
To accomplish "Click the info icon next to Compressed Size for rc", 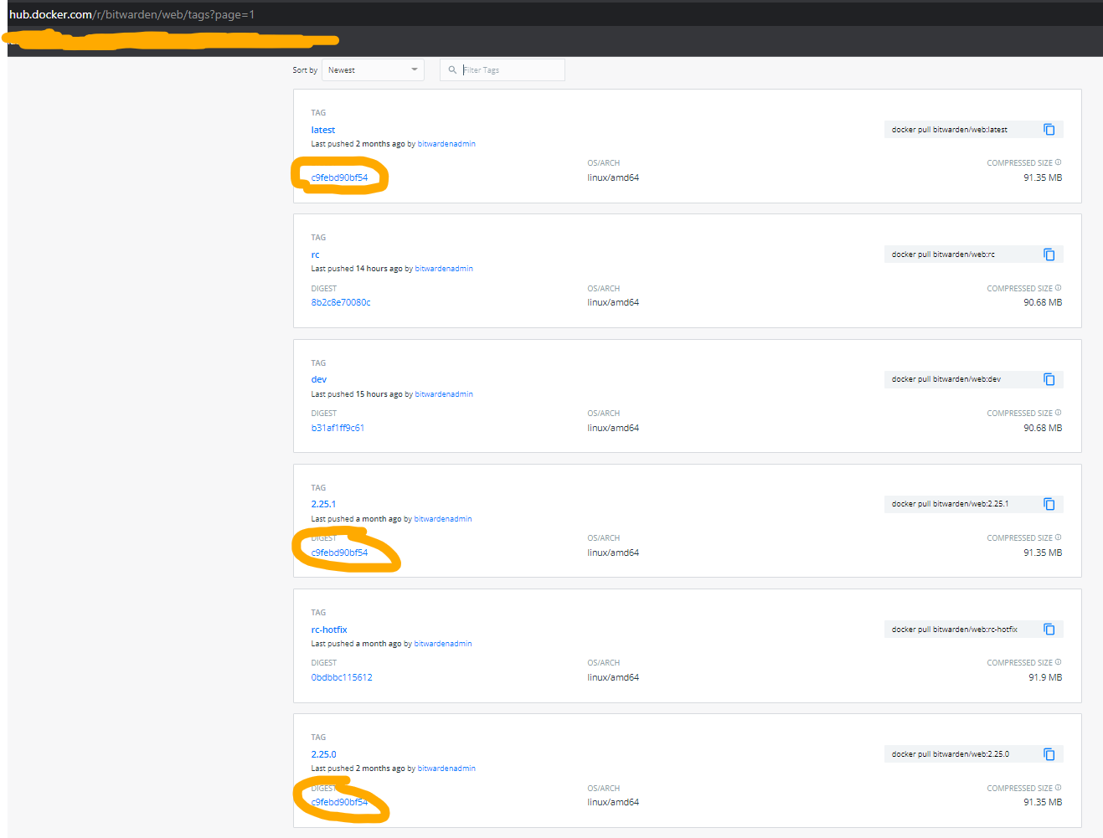I will coord(1058,287).
